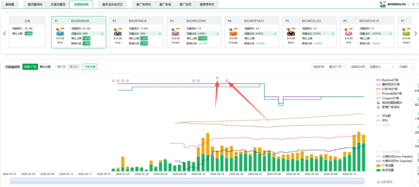Viewport: 419px width, 187px height.
Task: Show more variant cards with right arrow
Action: pyautogui.click(x=415, y=34)
